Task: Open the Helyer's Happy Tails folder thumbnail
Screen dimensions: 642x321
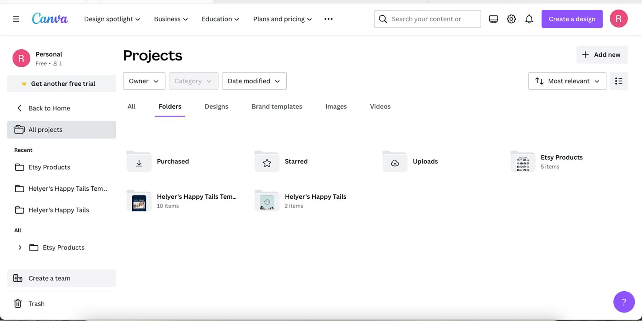Action: [x=267, y=201]
